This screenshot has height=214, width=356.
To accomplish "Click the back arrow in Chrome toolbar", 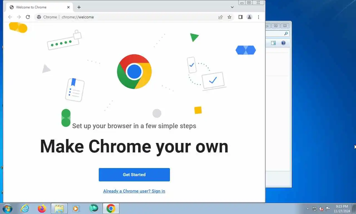I will click(10, 17).
